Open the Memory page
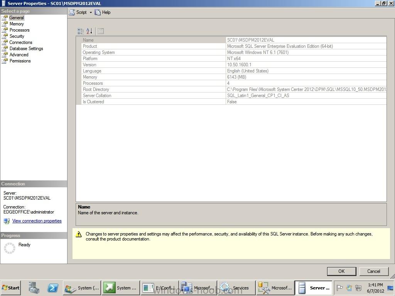Image resolution: width=395 pixels, height=296 pixels. click(x=17, y=24)
